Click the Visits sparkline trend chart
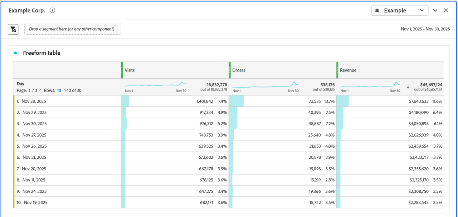This screenshot has height=217, width=458. (x=155, y=85)
